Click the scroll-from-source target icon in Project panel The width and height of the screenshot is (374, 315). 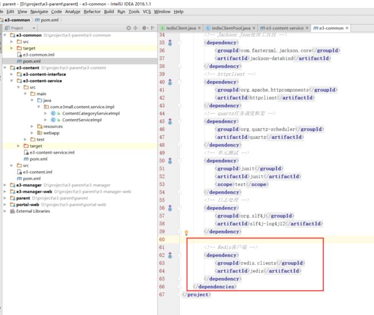coord(128,28)
